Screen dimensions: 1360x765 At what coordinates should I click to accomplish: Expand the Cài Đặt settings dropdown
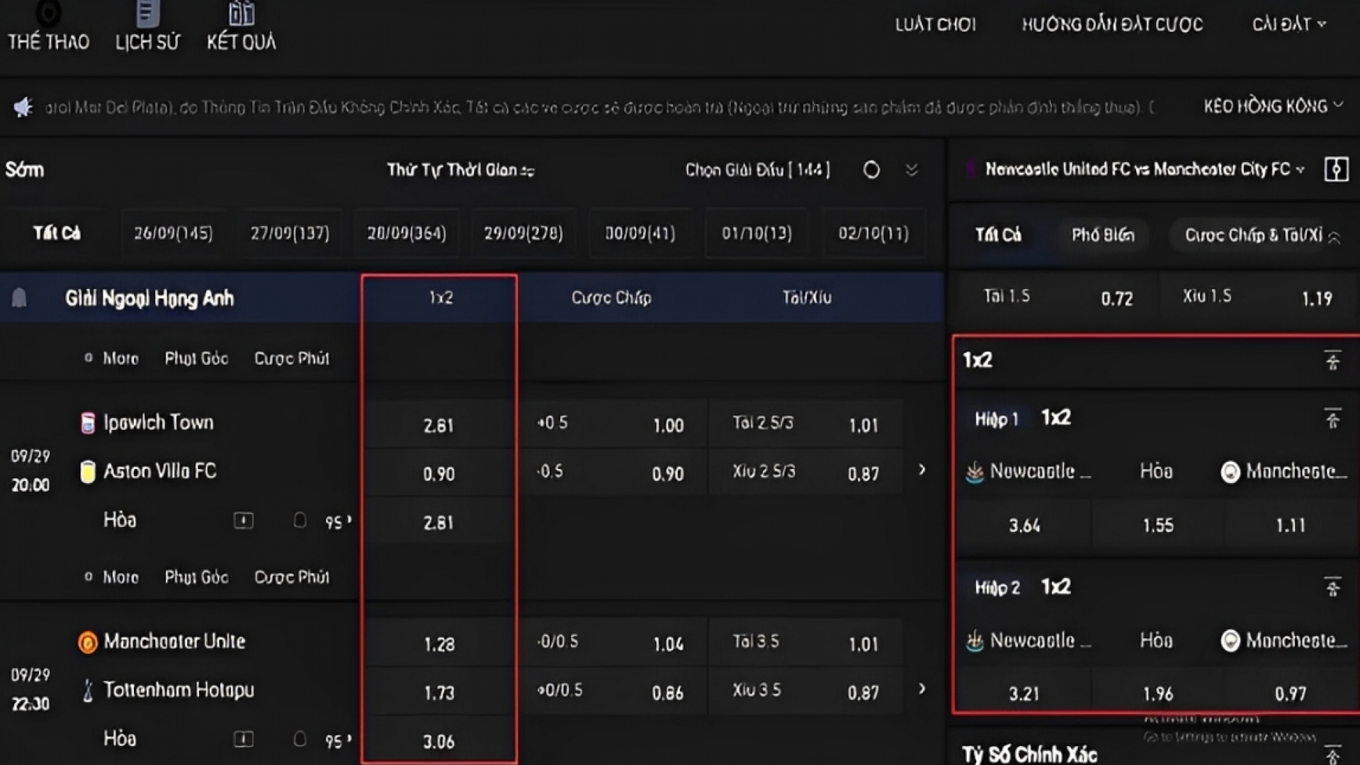click(1288, 24)
